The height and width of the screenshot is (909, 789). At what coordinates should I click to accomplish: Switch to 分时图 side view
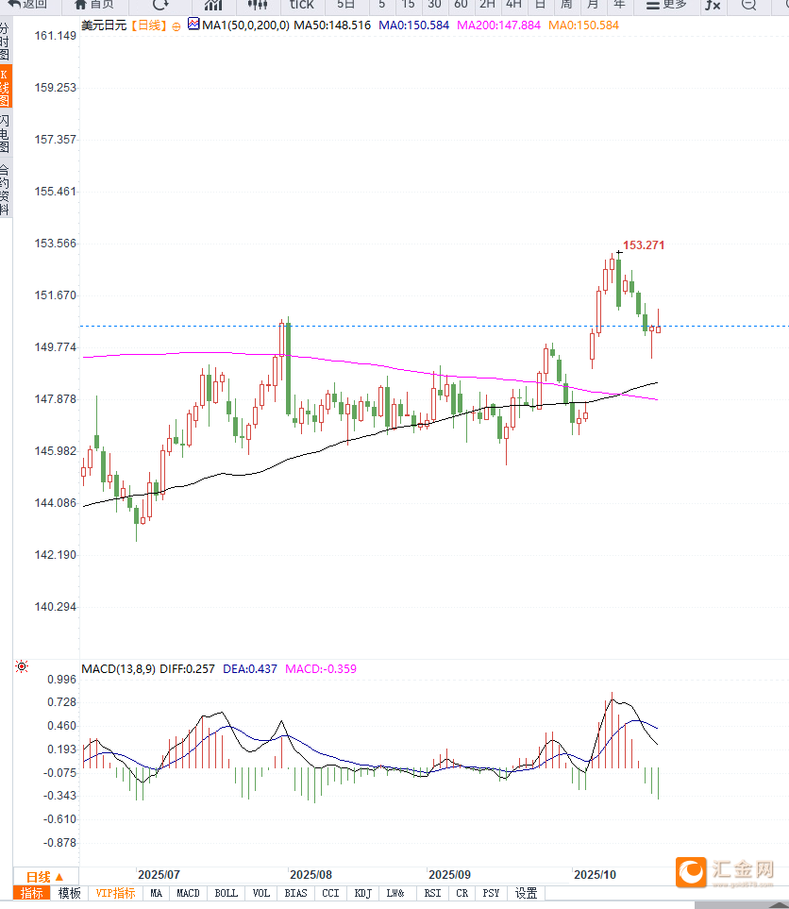tap(5, 42)
